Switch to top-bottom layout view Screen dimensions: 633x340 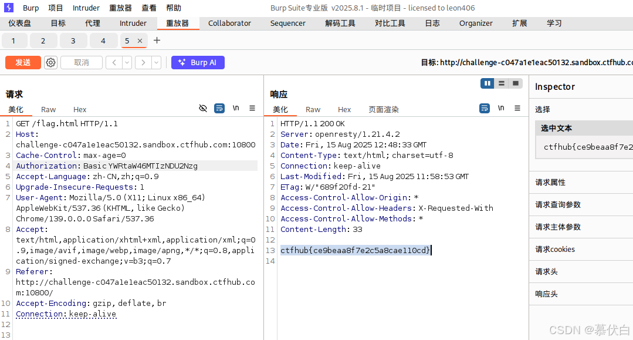(x=502, y=83)
